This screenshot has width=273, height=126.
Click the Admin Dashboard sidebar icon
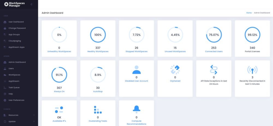(5, 62)
